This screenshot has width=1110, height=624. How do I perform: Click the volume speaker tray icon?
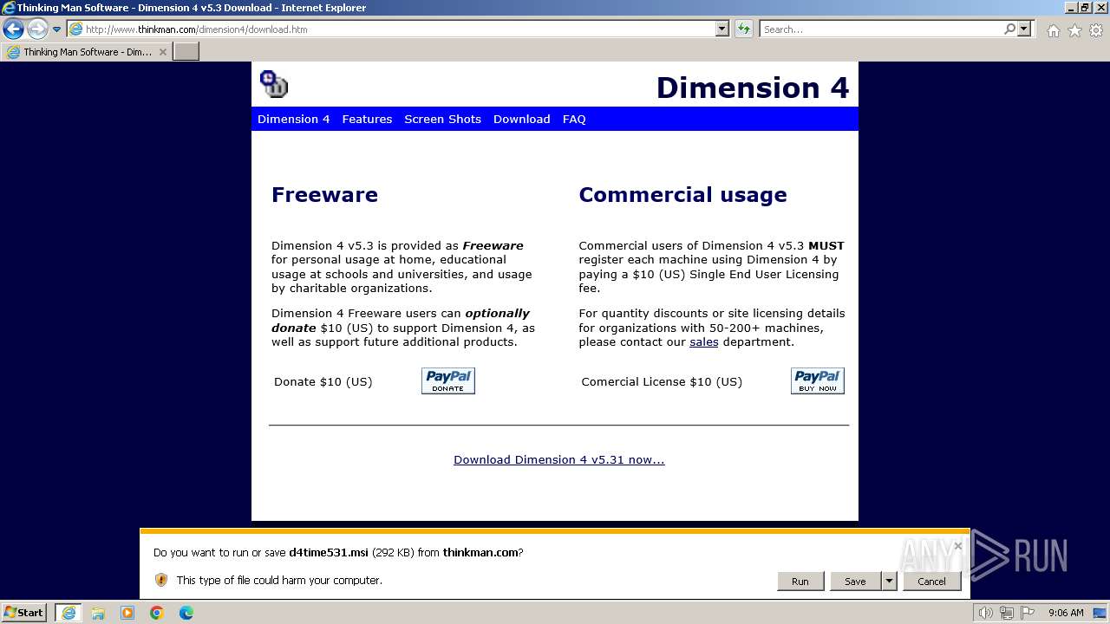pos(986,613)
